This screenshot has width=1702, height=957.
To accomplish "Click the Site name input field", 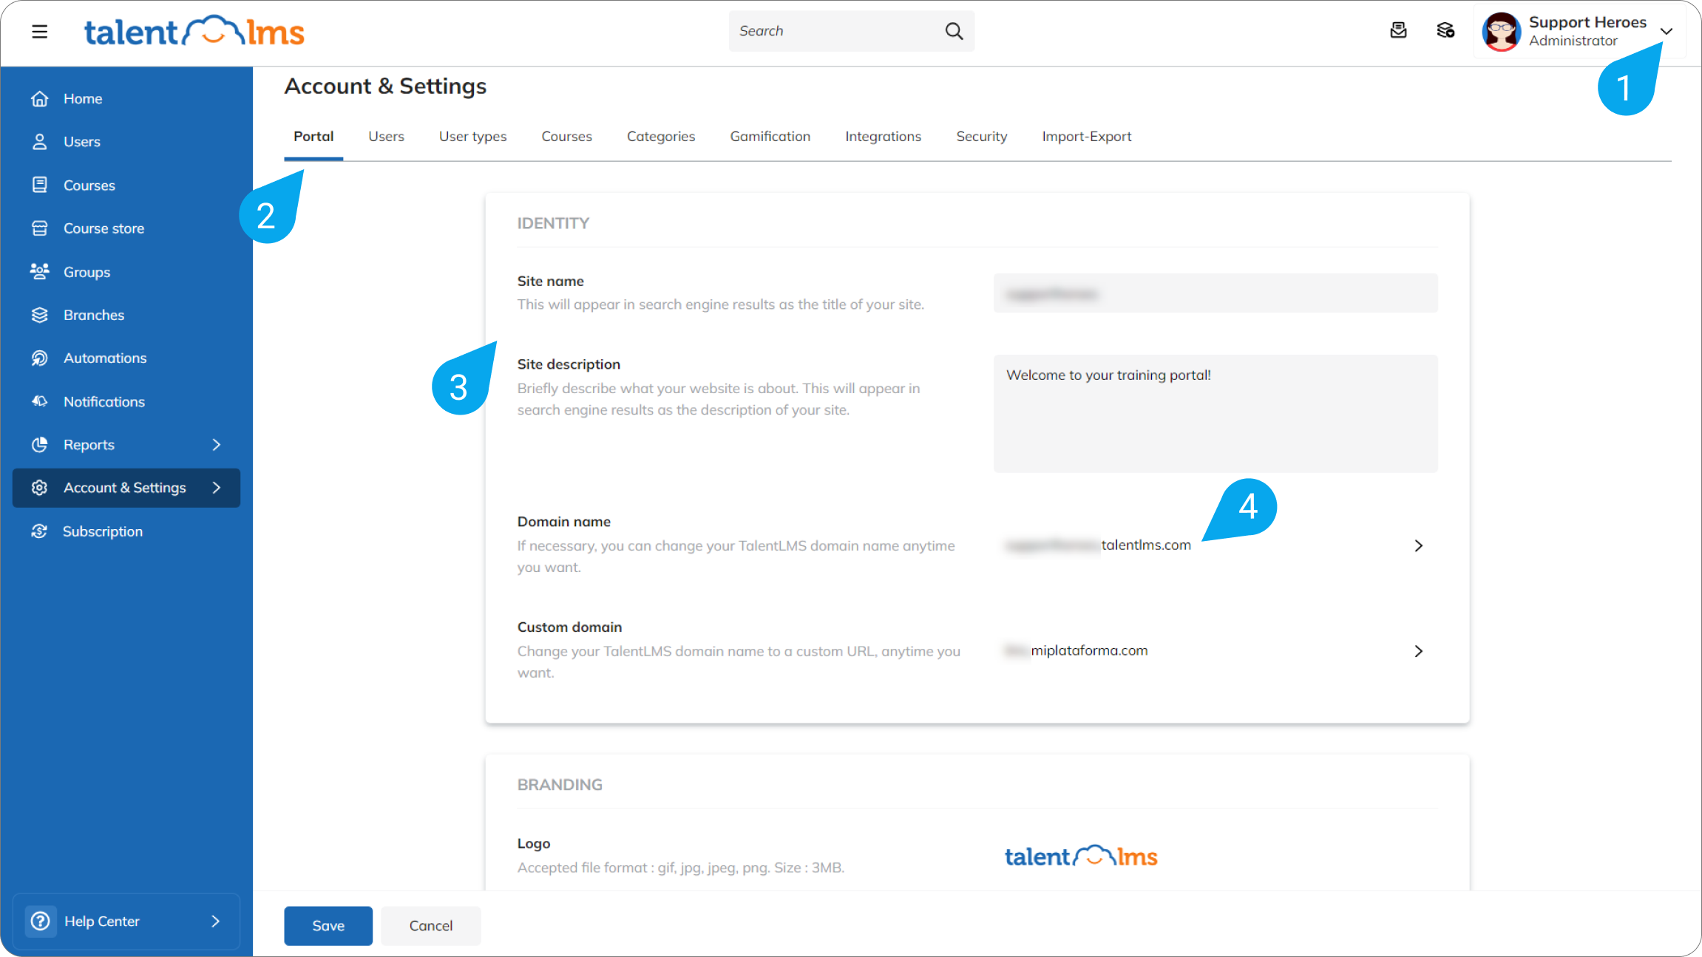I will [1216, 293].
